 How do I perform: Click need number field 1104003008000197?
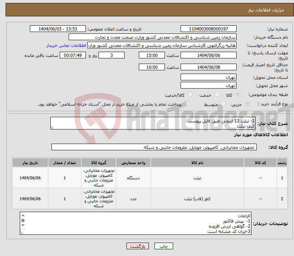[x=208, y=29]
